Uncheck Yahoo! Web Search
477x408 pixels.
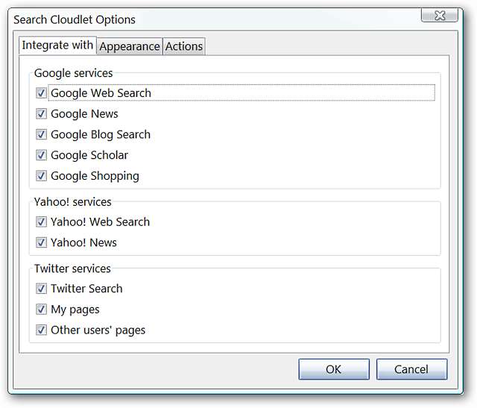[41, 222]
